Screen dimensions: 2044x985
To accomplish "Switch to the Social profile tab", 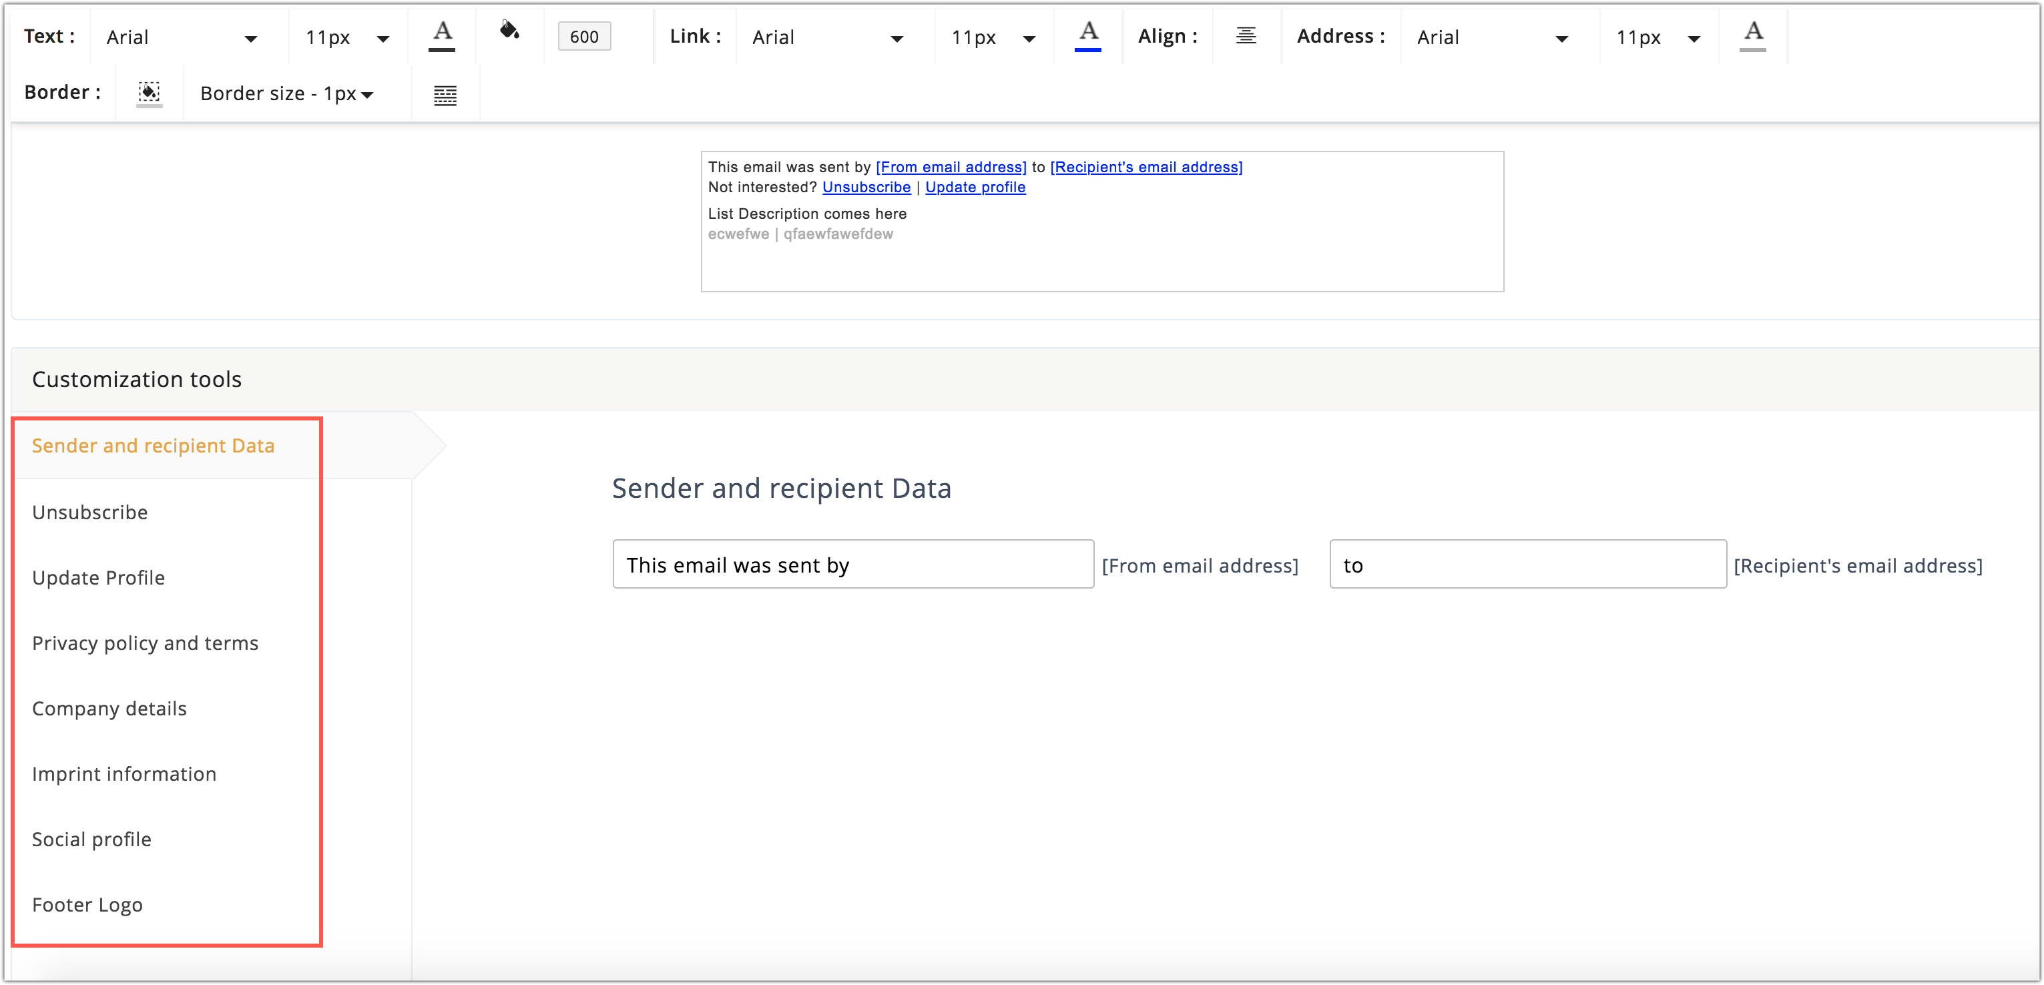I will 91,839.
